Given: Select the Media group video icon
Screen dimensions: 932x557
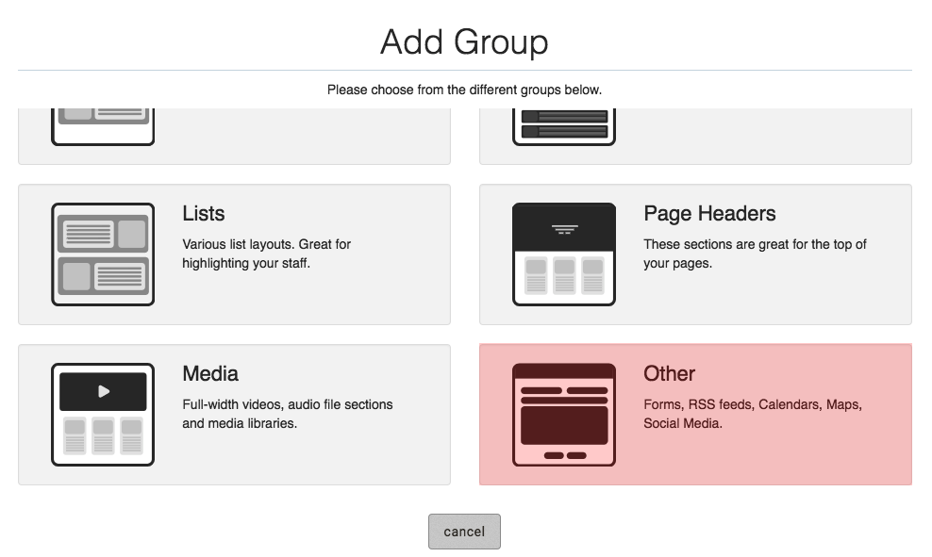Looking at the screenshot, I should point(103,415).
